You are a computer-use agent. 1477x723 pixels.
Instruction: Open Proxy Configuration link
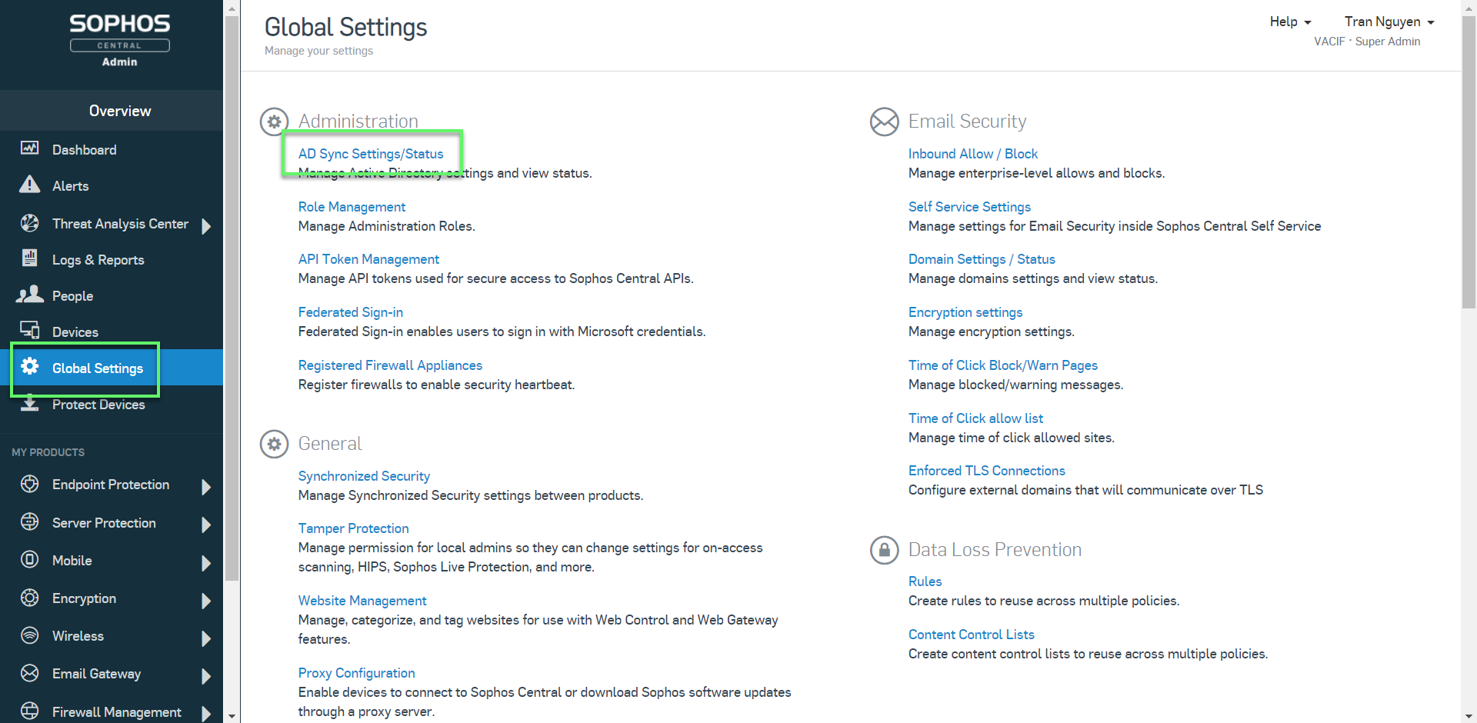pos(357,673)
